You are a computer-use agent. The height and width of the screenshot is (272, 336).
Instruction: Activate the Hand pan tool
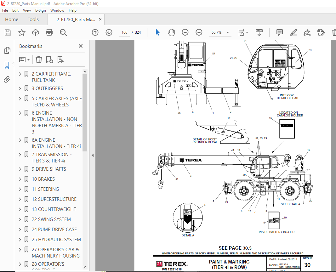click(x=171, y=32)
